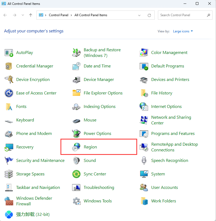Open the File Explorer Options icon
The image size is (216, 221).
76,93
